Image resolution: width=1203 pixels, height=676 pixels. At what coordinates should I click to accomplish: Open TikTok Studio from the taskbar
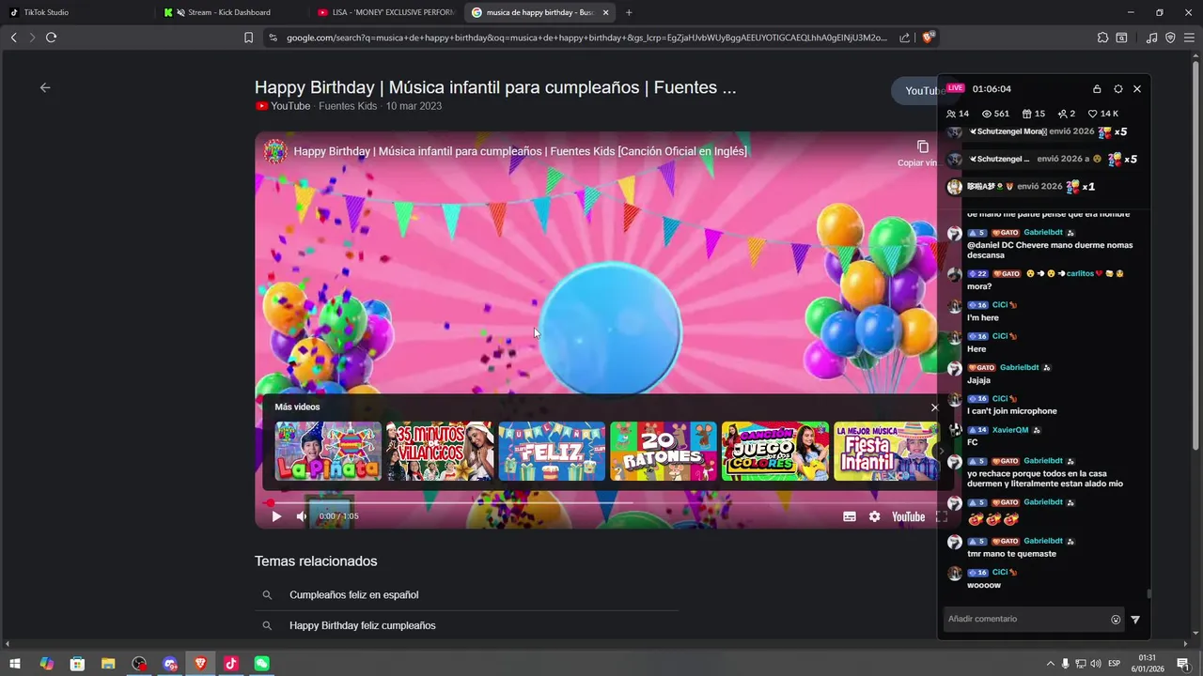tap(231, 664)
